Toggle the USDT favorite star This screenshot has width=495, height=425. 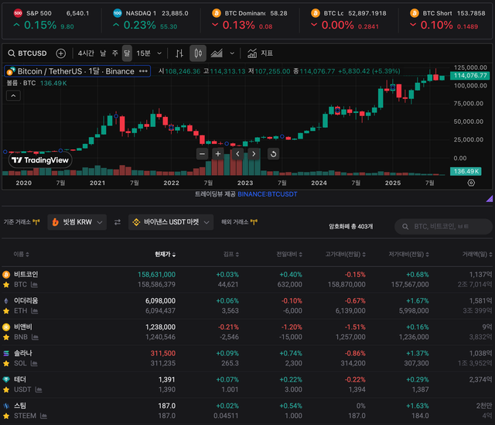tap(6, 389)
